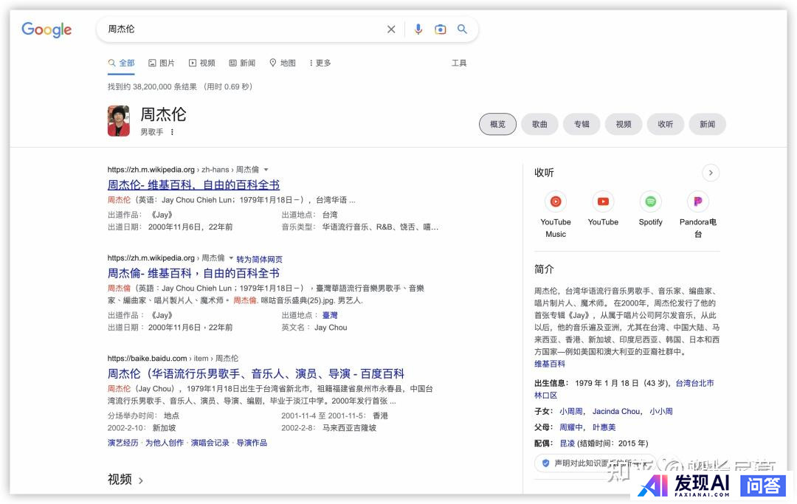Image resolution: width=797 pixels, height=504 pixels.
Task: Clear the search box with X icon
Action: tap(391, 30)
